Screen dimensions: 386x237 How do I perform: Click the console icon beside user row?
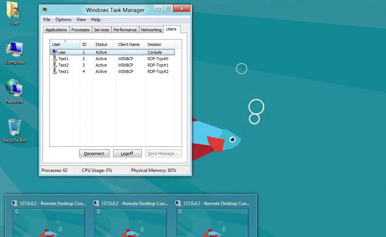(54, 52)
